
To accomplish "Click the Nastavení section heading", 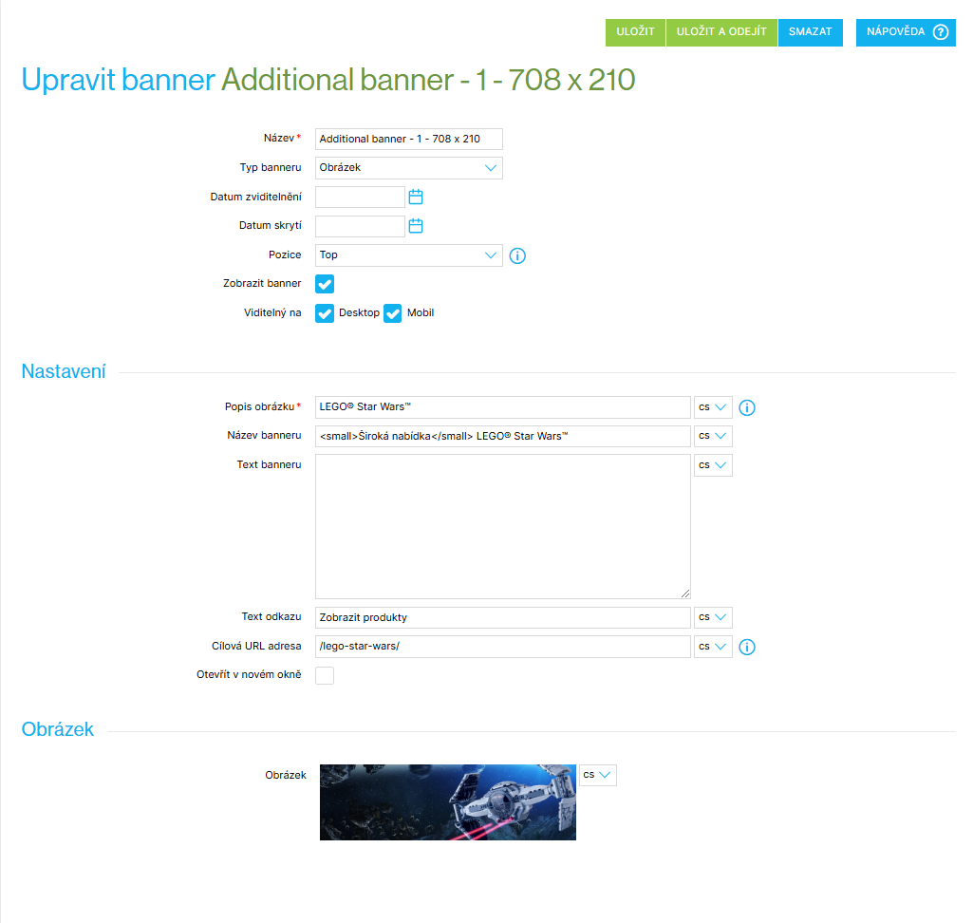I will click(x=64, y=372).
